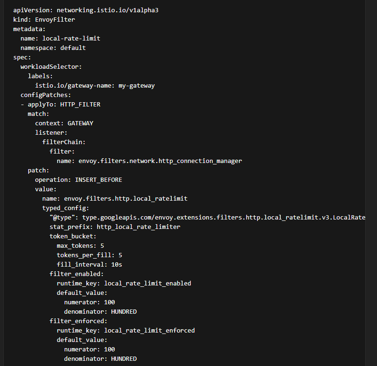Click the 'operation: INSERT_BEFORE' line
The width and height of the screenshot is (377, 366).
point(79,179)
